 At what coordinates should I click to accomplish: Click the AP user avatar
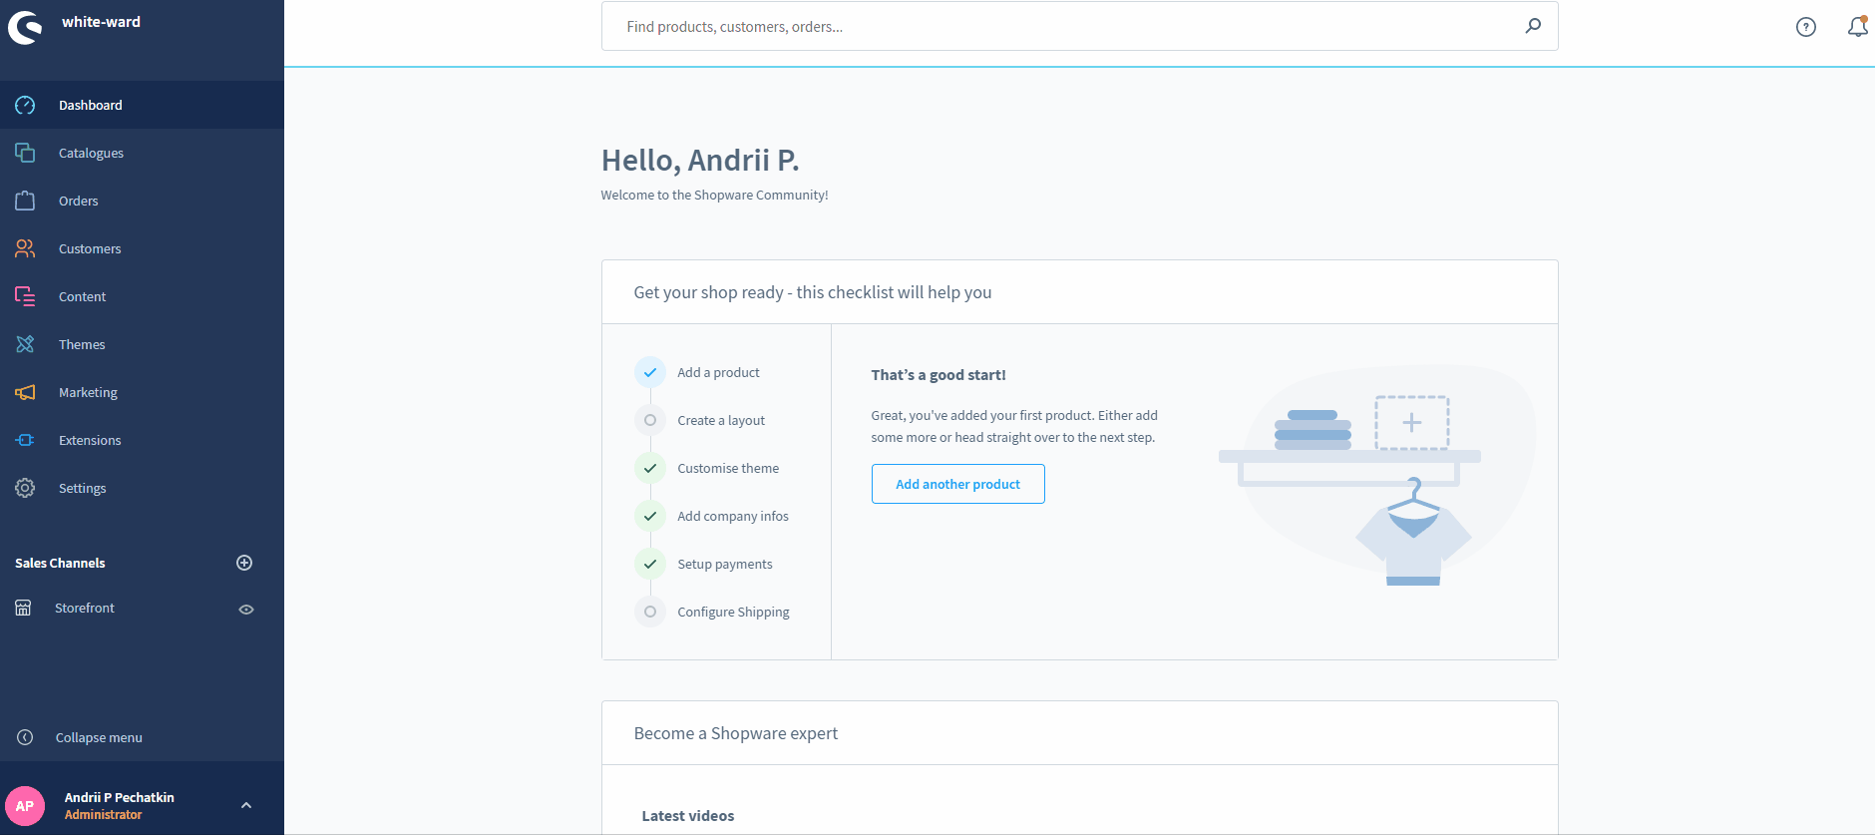[x=25, y=806]
